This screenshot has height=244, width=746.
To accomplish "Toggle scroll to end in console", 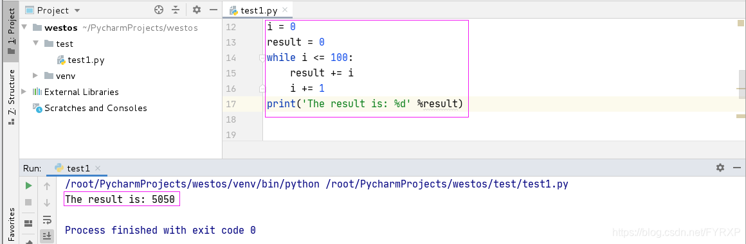I will click(x=46, y=236).
